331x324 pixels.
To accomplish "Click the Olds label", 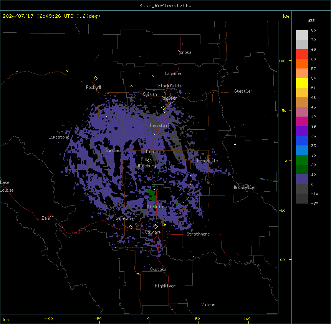I will pyautogui.click(x=149, y=152).
